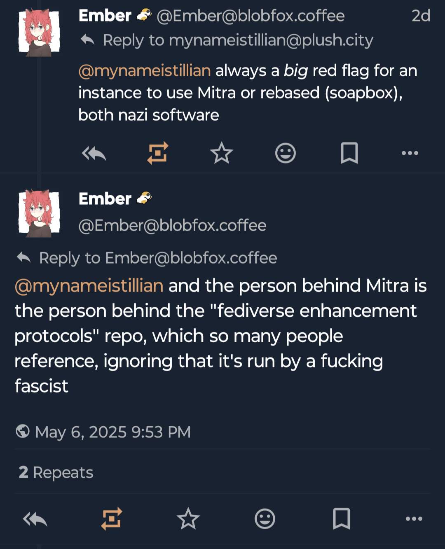Open Ember's avatar in focused post

[x=40, y=213]
